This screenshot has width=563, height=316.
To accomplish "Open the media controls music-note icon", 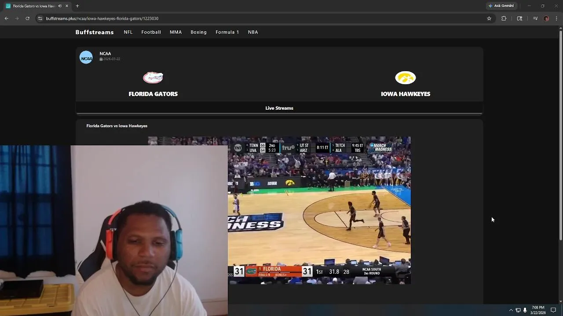I will [x=535, y=18].
